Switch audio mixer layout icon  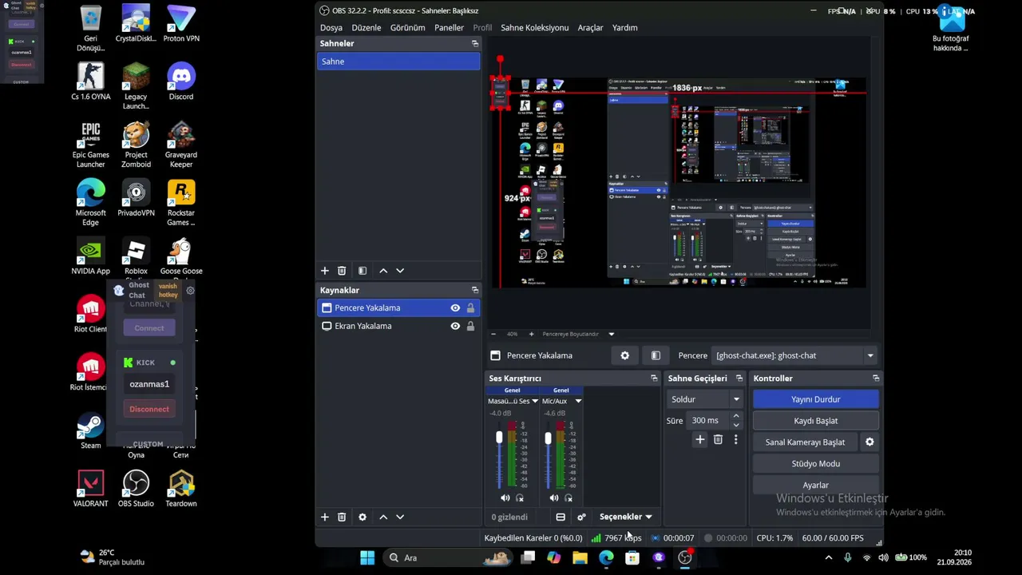(x=561, y=517)
